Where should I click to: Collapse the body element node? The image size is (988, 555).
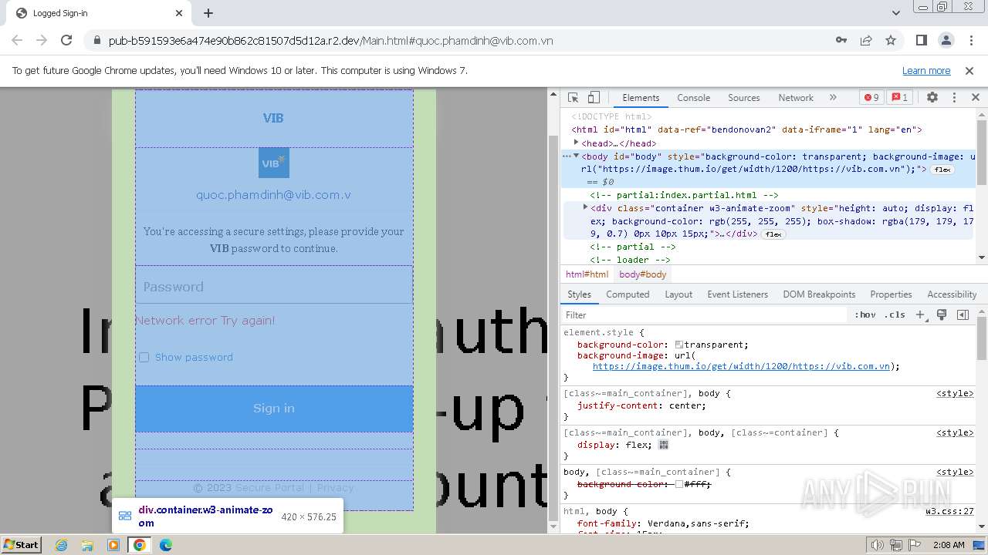pyautogui.click(x=576, y=156)
